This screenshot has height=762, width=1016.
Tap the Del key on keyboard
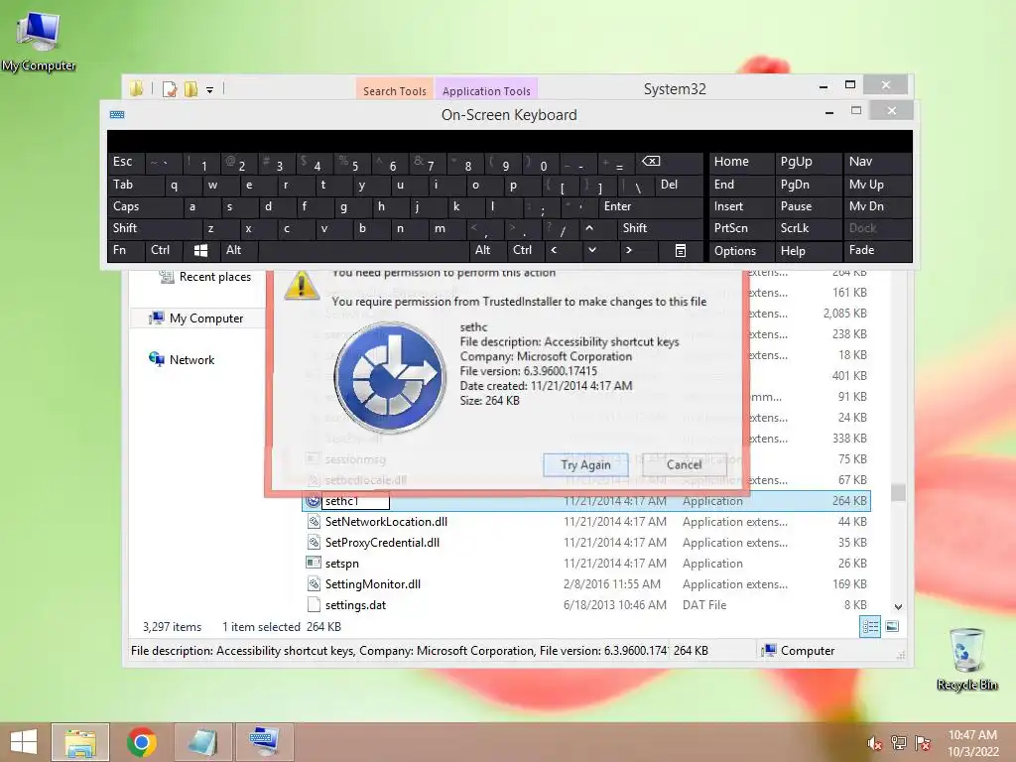[678, 185]
